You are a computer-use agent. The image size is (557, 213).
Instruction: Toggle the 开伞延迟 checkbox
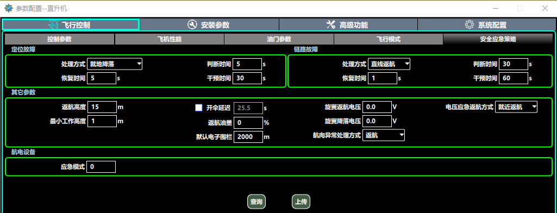tap(199, 108)
